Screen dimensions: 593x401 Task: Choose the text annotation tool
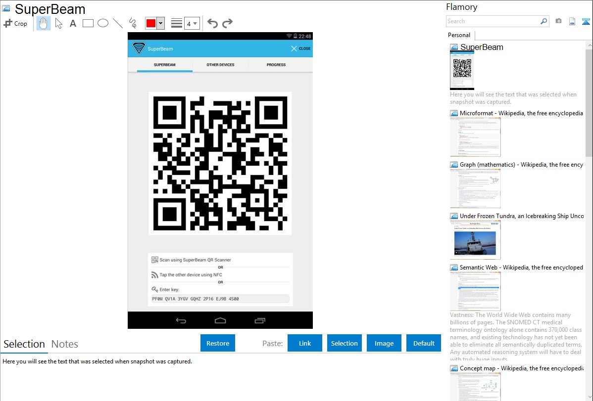pyautogui.click(x=73, y=23)
